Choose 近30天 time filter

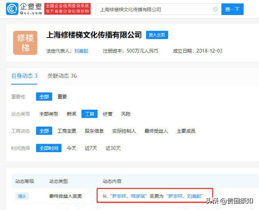point(113,148)
